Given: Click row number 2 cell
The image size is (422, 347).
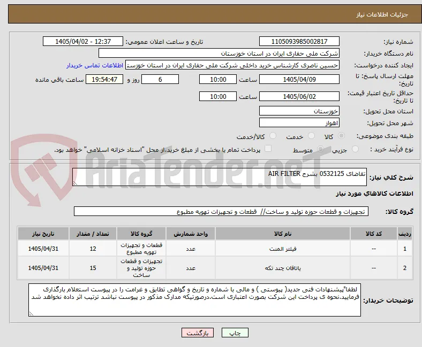Looking at the screenshot, I should point(404,268).
